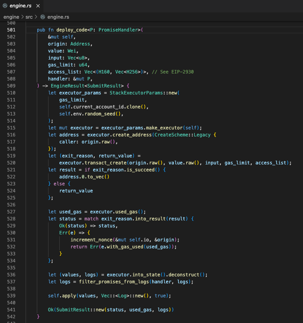Screen dimensions: 303x323
Task: Open the engine.rs file breadcrumb
Action: pyautogui.click(x=58, y=17)
